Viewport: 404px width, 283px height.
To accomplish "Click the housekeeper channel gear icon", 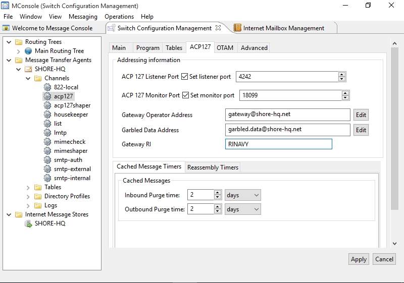I will click(47, 115).
